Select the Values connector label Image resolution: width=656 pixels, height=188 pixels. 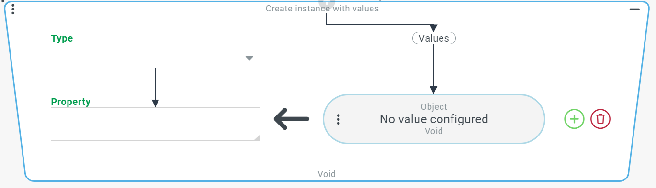point(434,38)
